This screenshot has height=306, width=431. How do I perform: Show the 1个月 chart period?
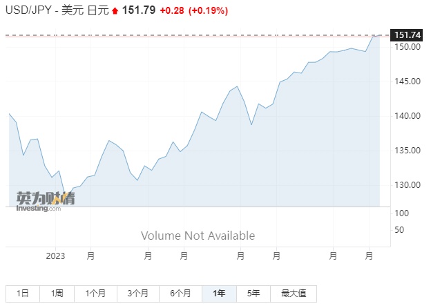click(95, 293)
